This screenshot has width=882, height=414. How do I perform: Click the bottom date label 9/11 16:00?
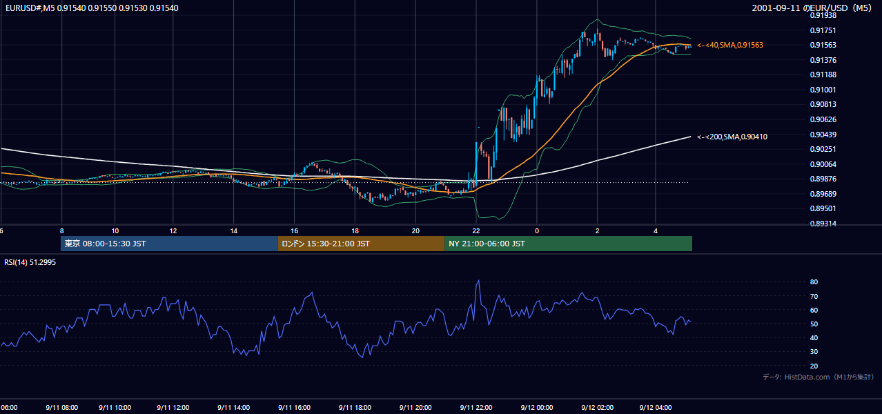click(x=295, y=407)
